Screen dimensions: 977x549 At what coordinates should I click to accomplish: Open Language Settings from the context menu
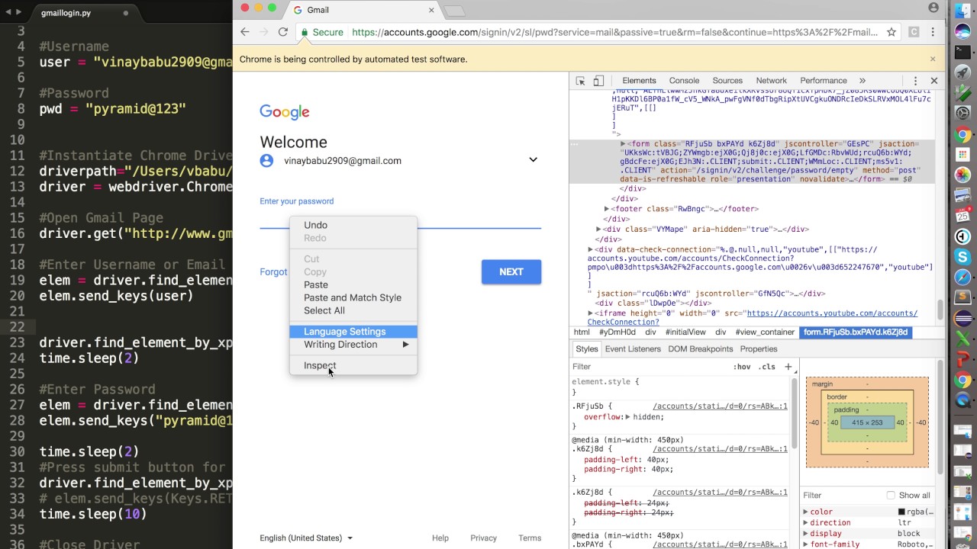(353, 332)
